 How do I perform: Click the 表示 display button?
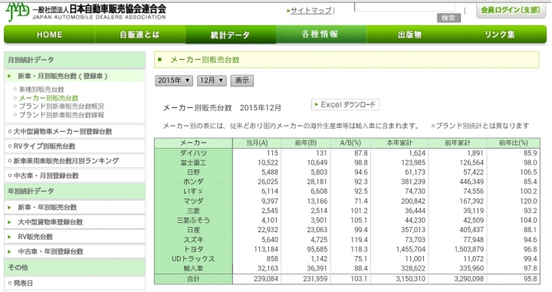(x=242, y=80)
